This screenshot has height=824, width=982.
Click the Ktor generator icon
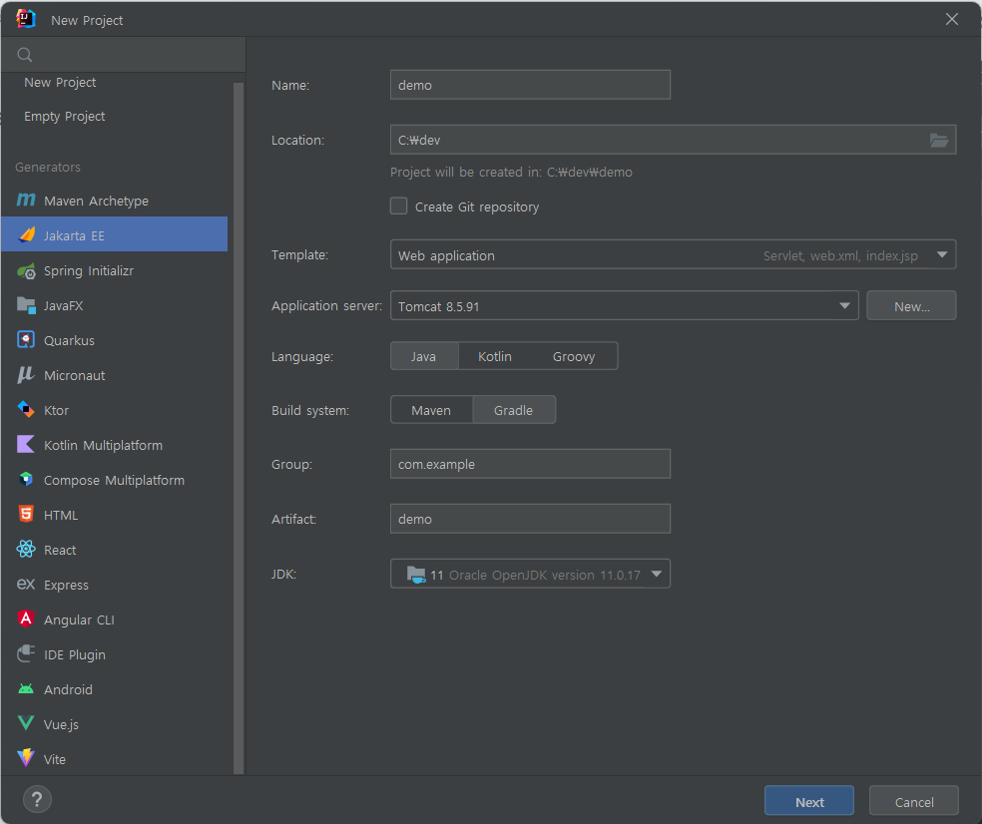tap(26, 409)
